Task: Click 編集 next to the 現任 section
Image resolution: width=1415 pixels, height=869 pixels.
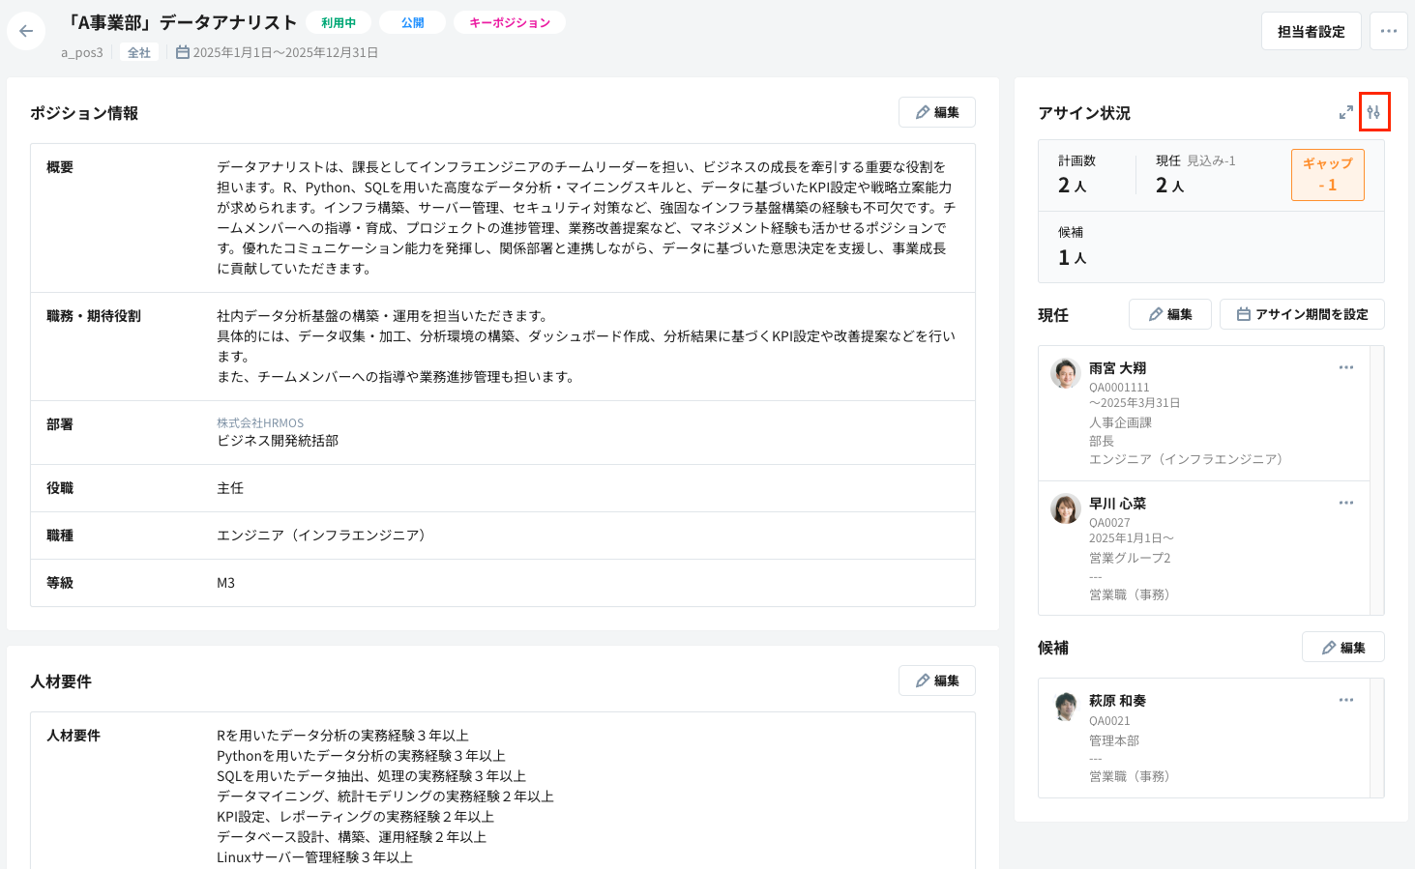Action: 1169,314
